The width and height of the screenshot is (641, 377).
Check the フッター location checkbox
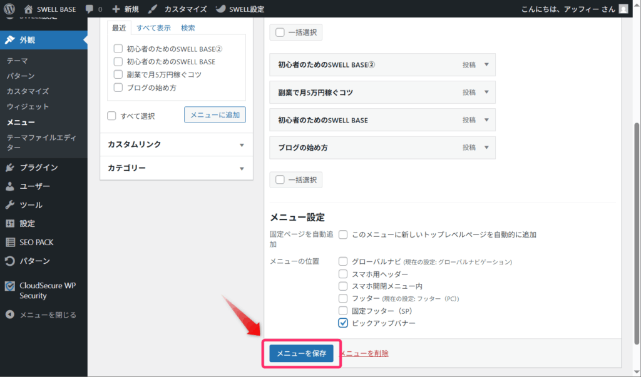pyautogui.click(x=343, y=298)
